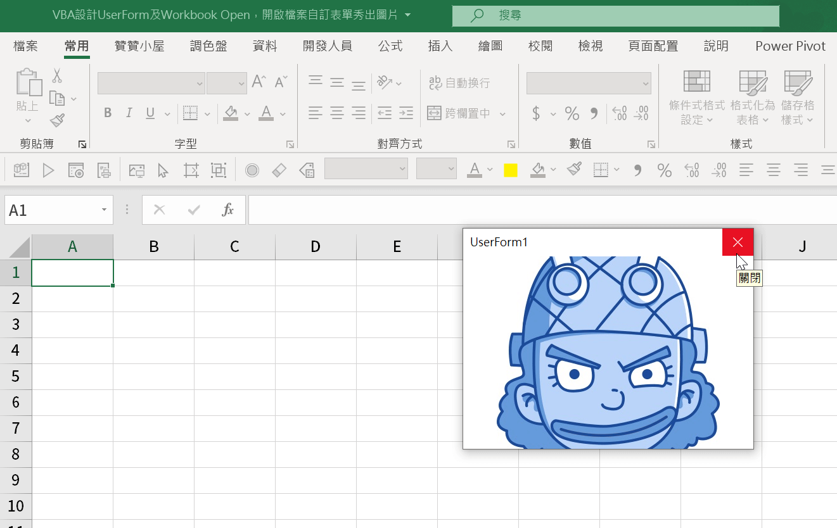Viewport: 837px width, 528px height.
Task: Toggle Underline formatting
Action: point(150,113)
